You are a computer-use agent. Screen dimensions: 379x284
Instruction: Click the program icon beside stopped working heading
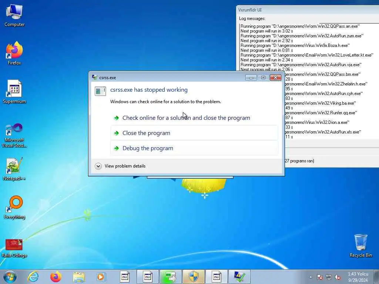(x=100, y=91)
